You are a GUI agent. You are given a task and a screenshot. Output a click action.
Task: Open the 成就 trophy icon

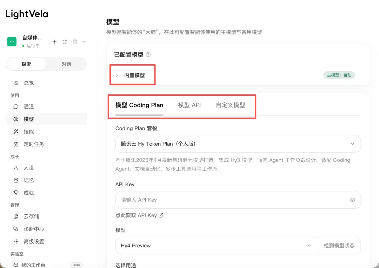16,193
